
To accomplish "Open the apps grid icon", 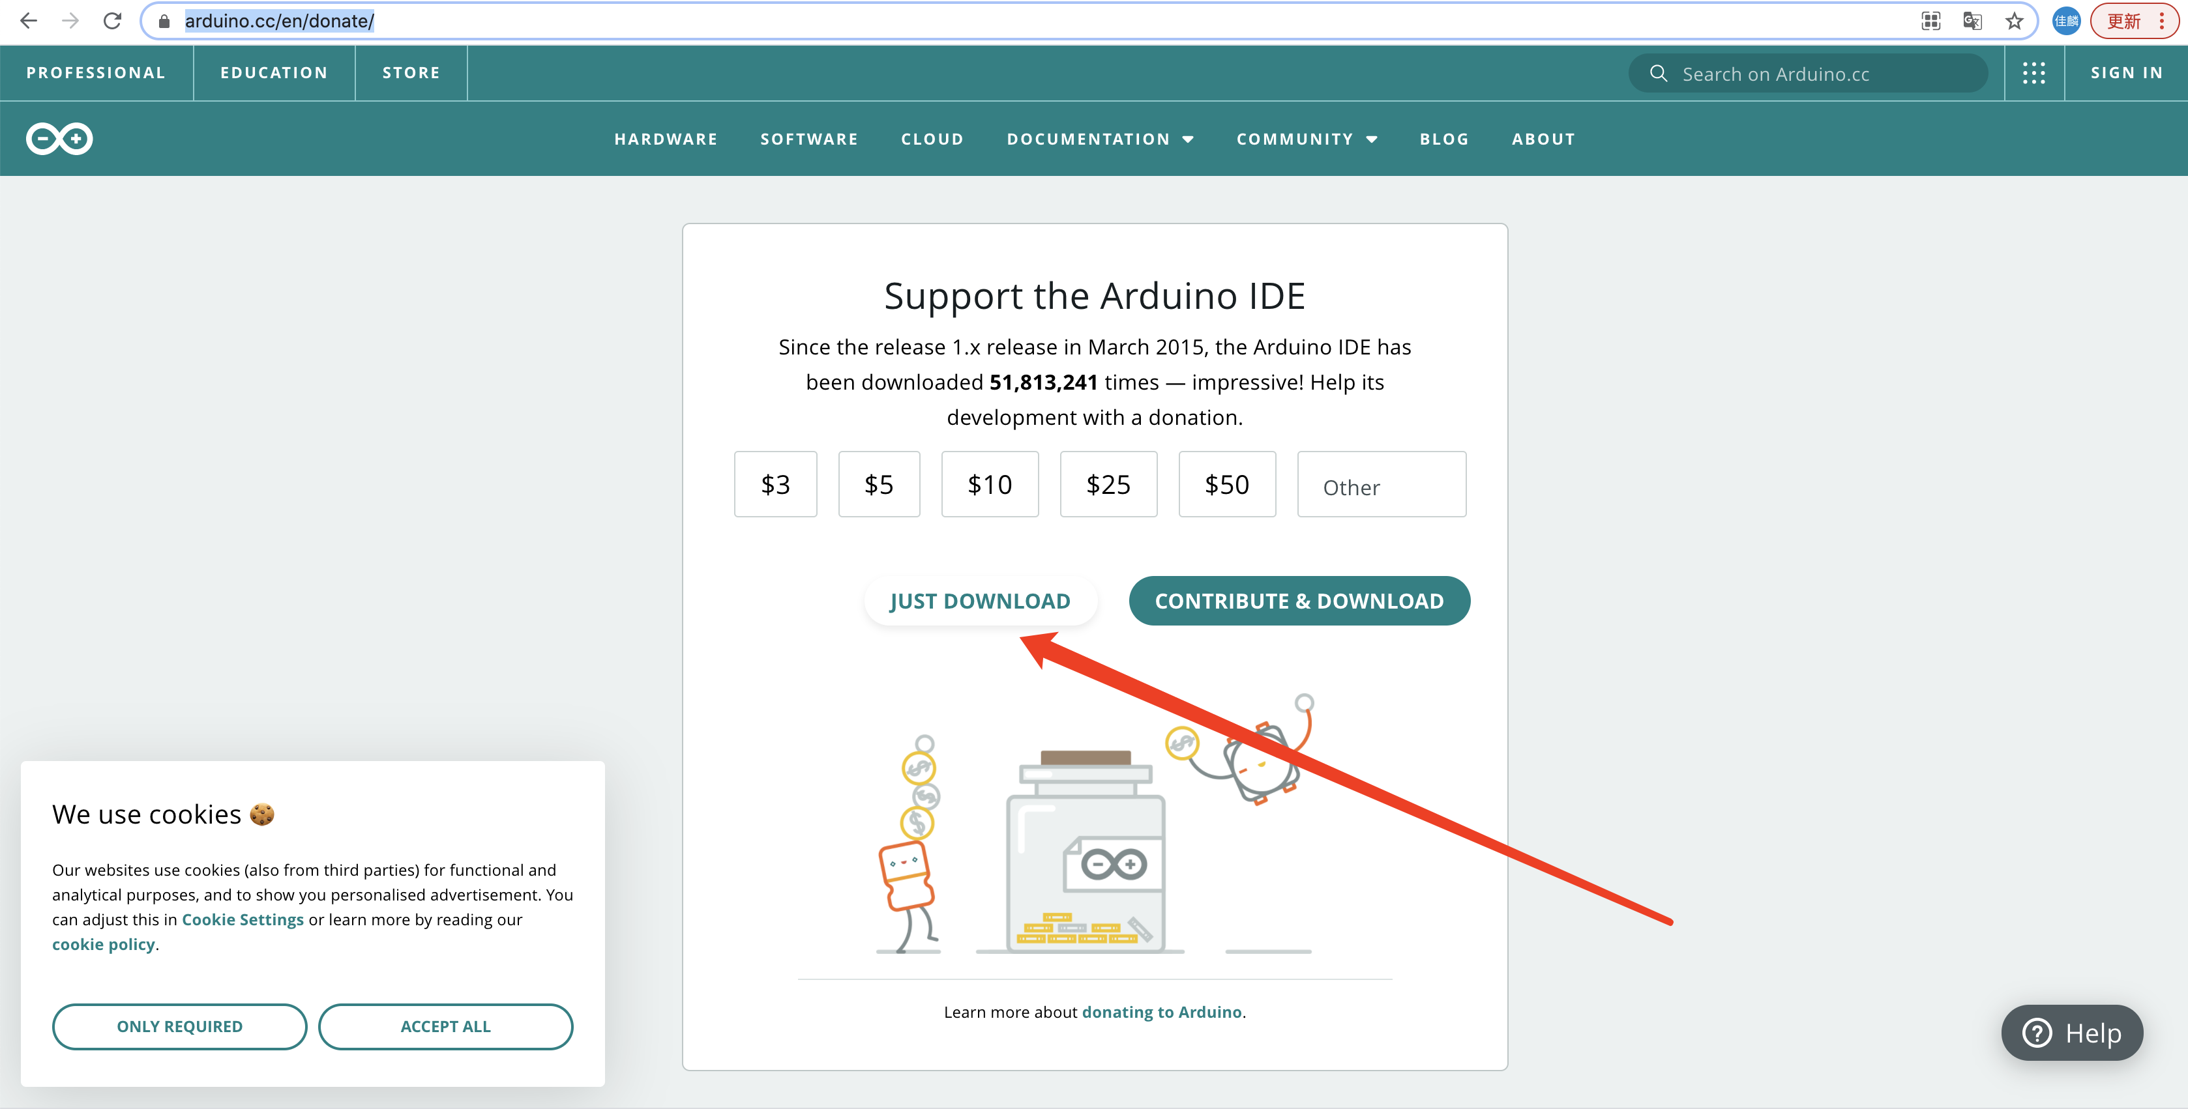I will (2033, 73).
